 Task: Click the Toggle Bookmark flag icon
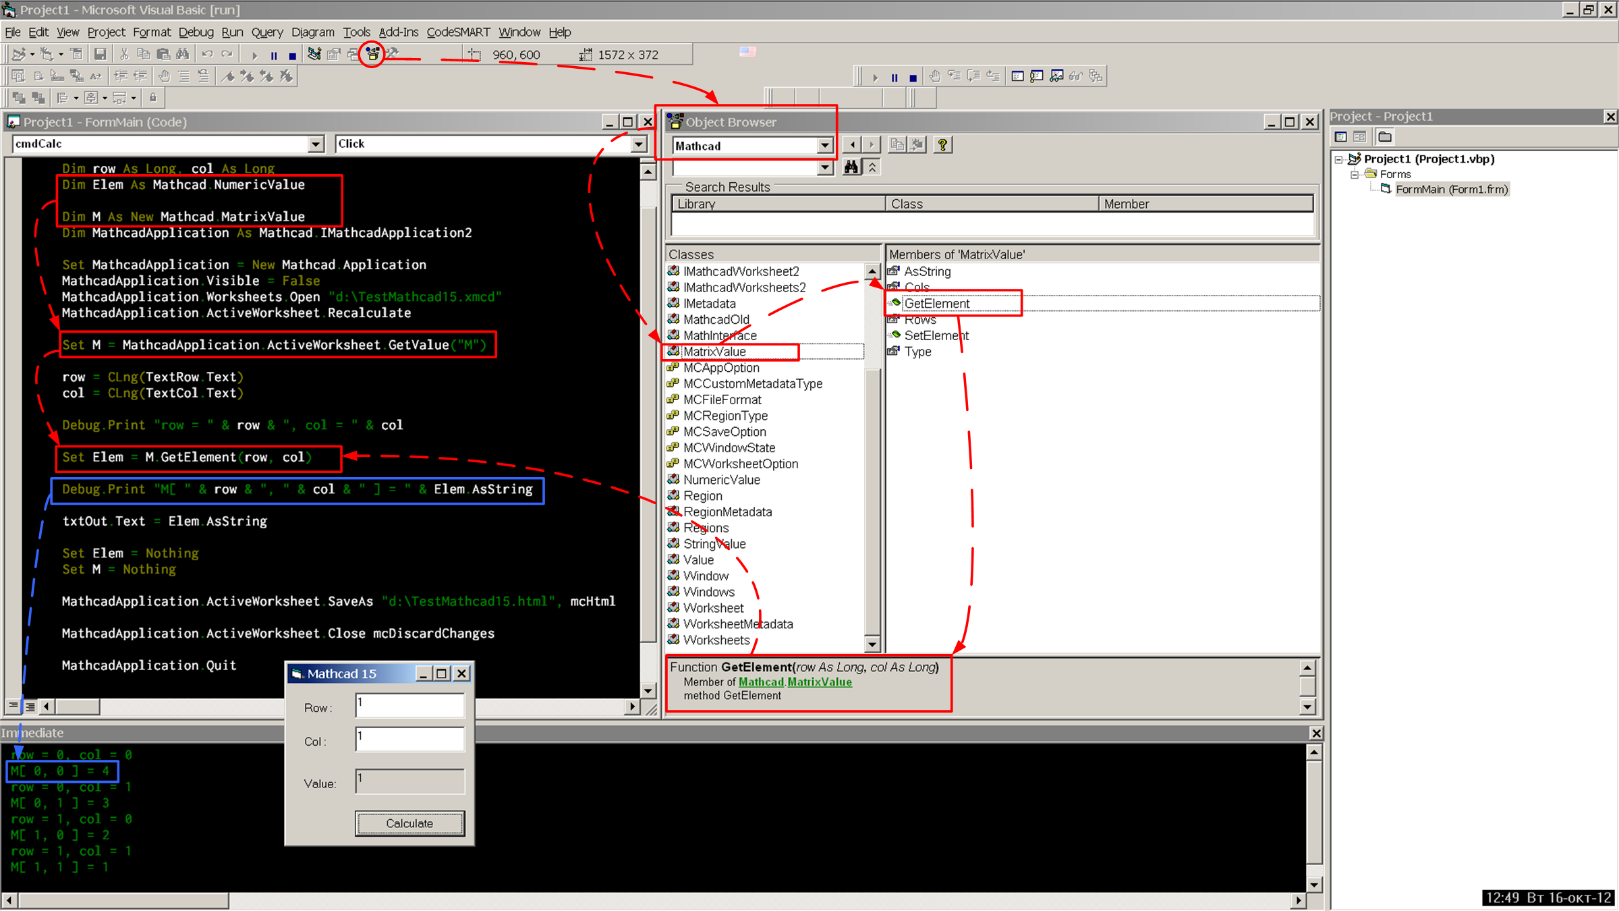tap(228, 76)
